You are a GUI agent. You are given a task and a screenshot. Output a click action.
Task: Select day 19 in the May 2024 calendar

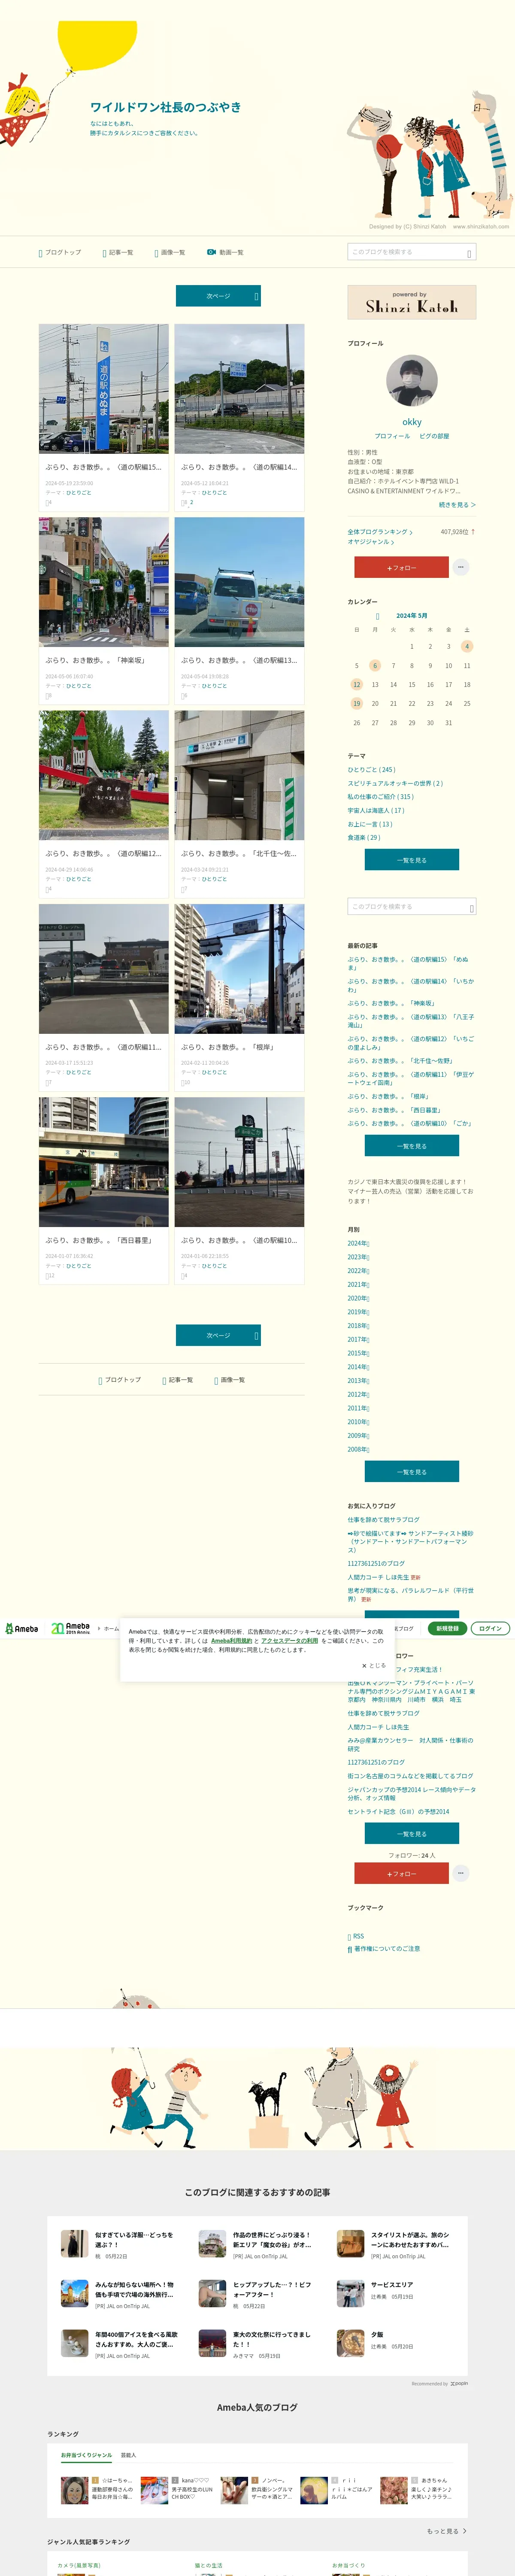pyautogui.click(x=356, y=704)
